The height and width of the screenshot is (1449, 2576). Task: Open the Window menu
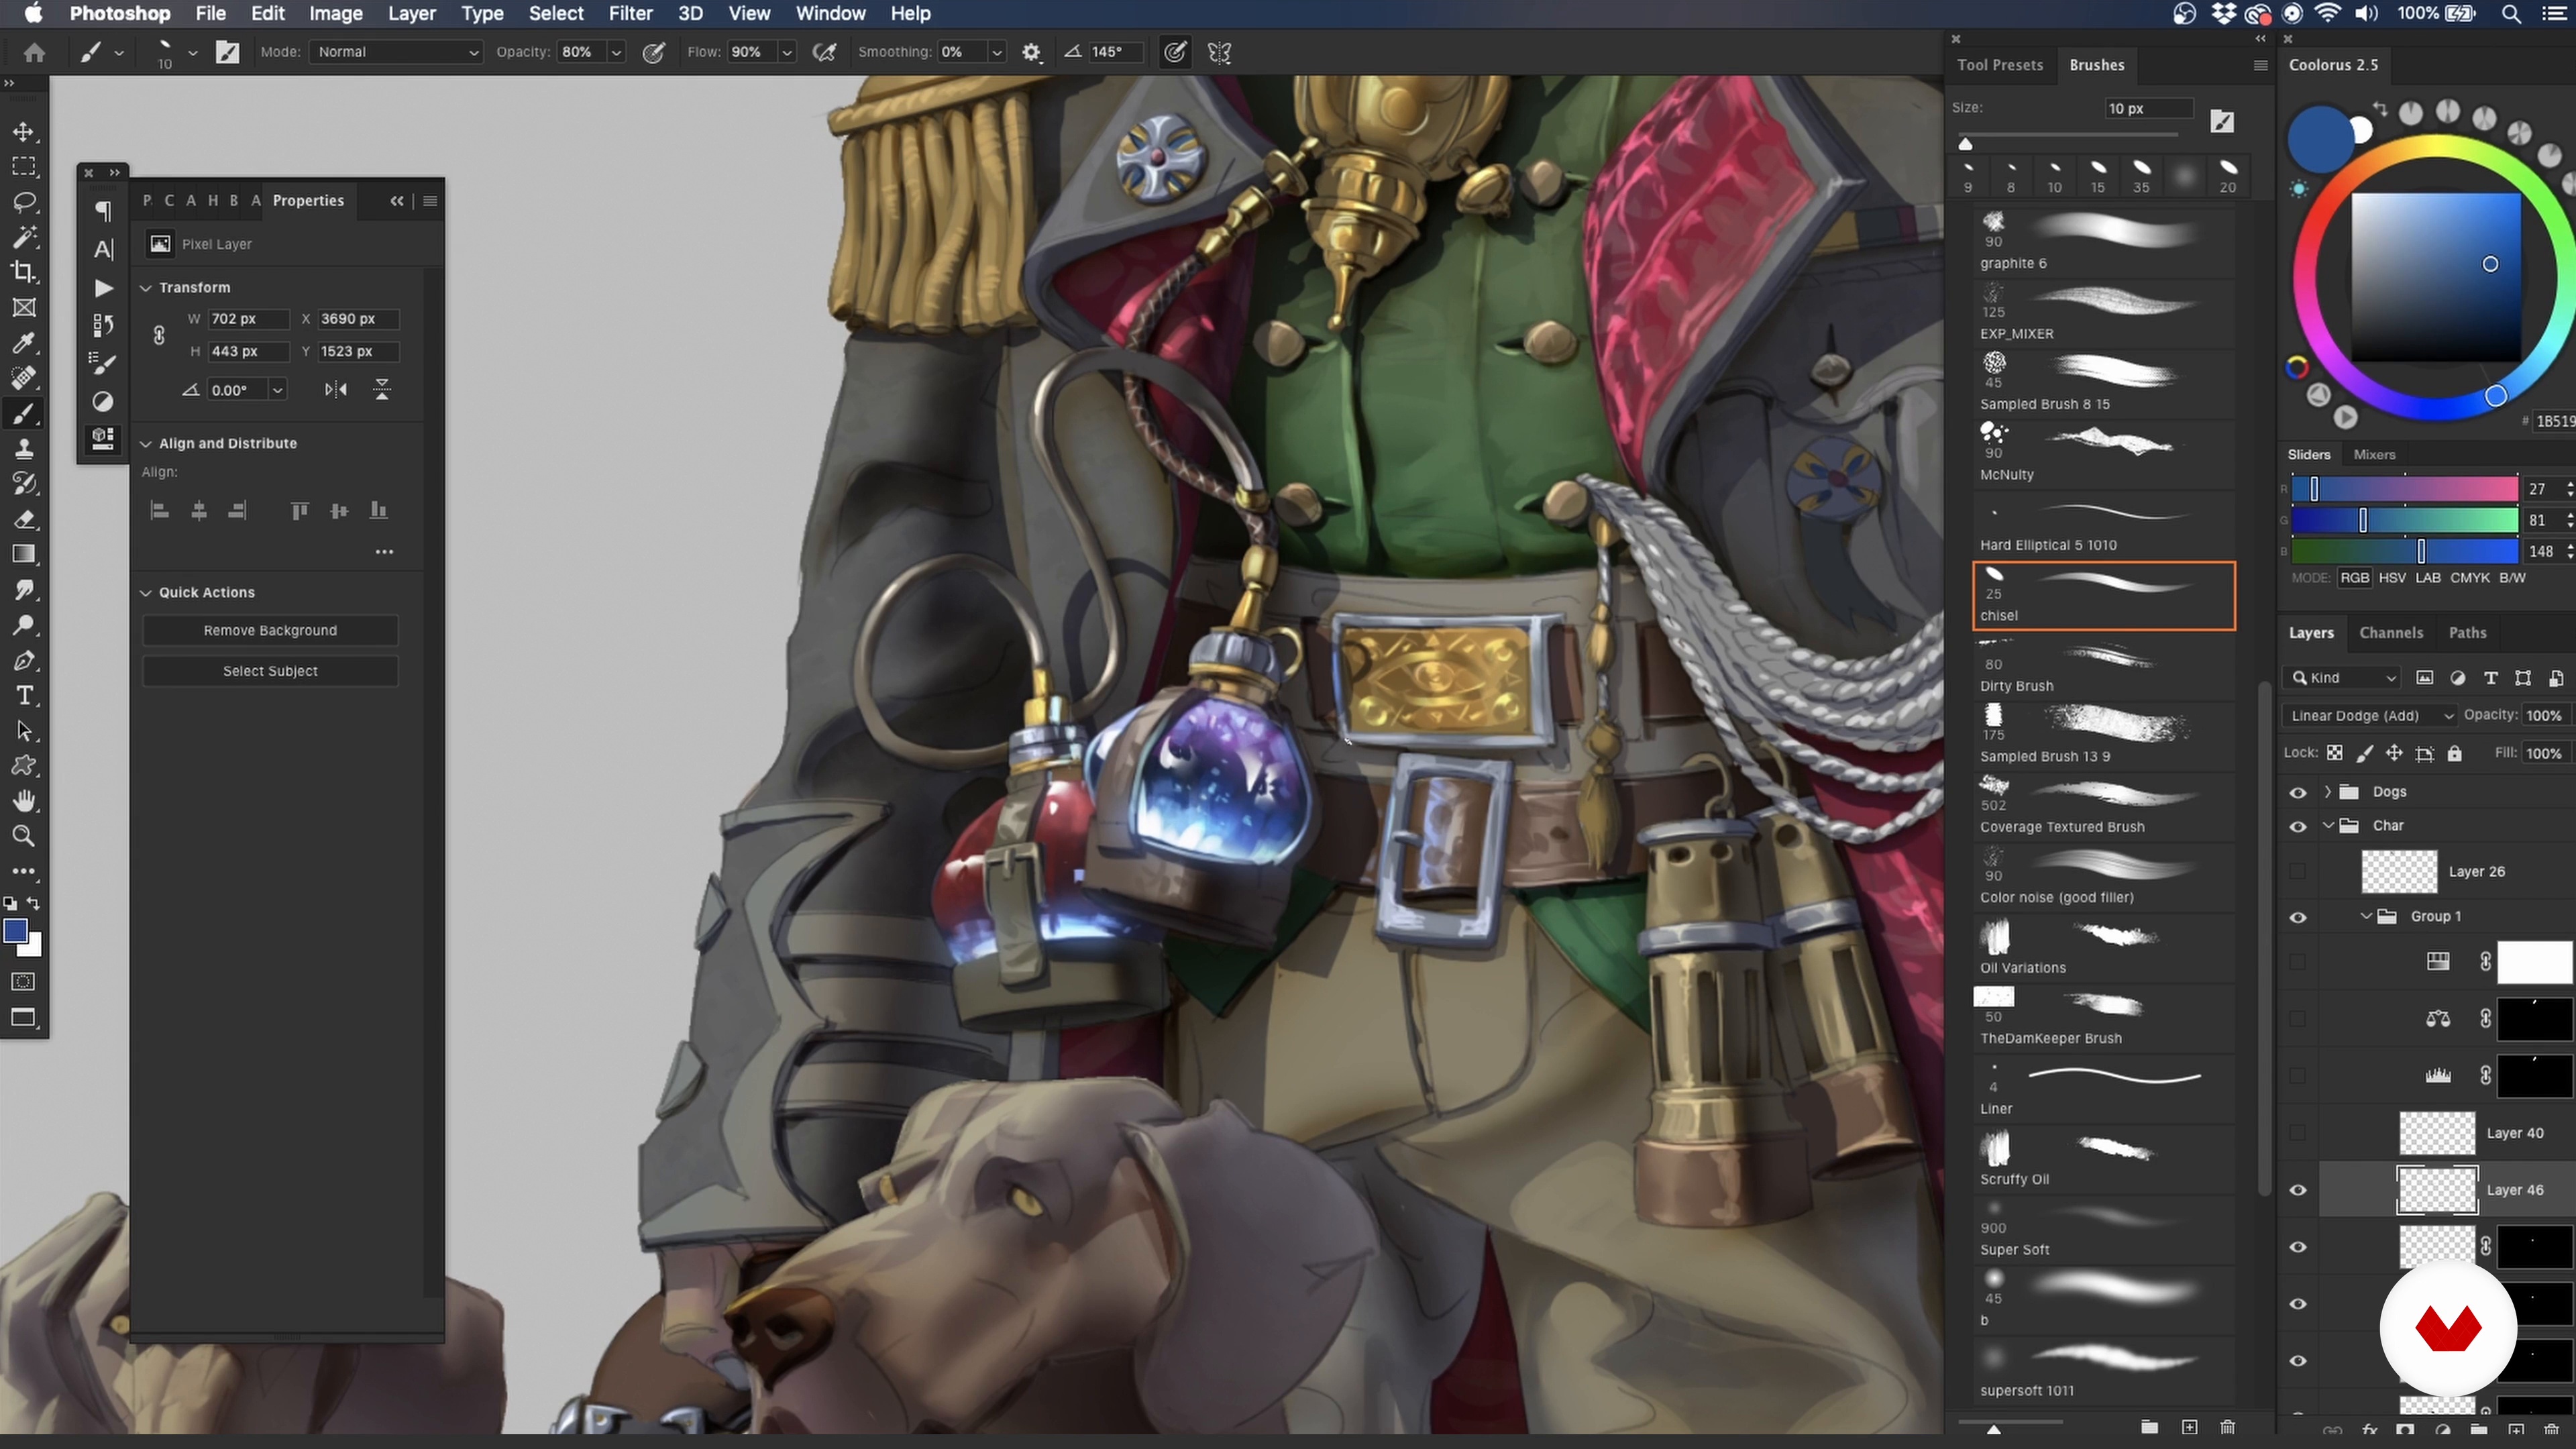830,14
